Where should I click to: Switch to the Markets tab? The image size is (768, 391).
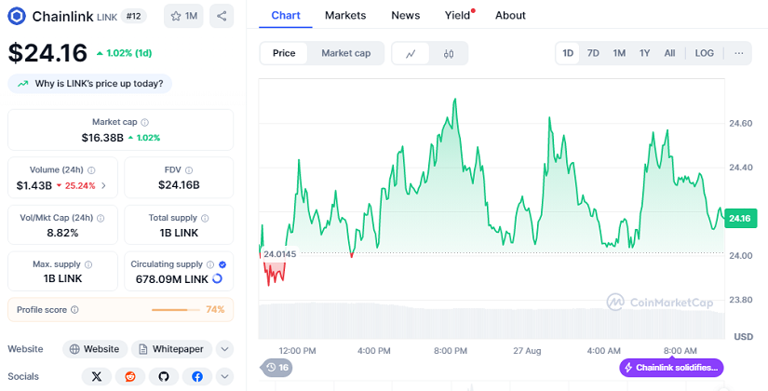(x=345, y=15)
